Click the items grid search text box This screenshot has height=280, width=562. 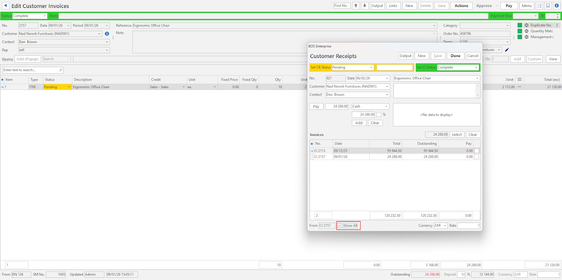pyautogui.click(x=30, y=70)
